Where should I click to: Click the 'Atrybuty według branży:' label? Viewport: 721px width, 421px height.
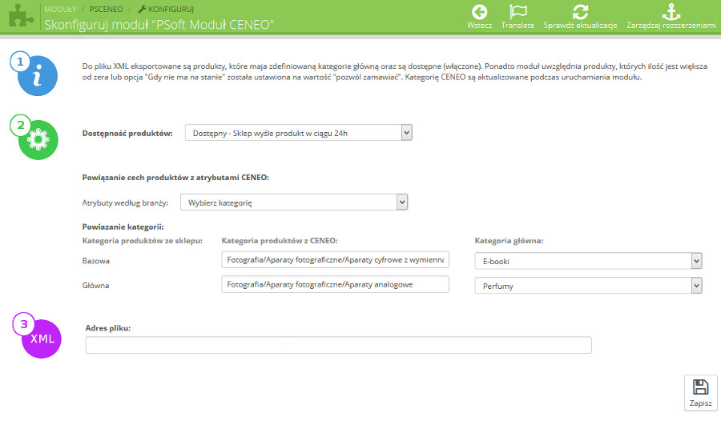[x=125, y=202]
